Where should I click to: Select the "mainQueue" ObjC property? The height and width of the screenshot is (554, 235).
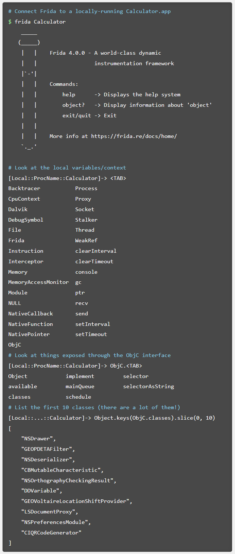(x=80, y=386)
